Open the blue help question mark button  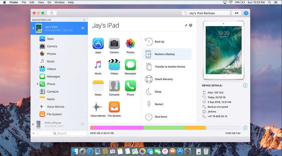pyautogui.click(x=246, y=13)
